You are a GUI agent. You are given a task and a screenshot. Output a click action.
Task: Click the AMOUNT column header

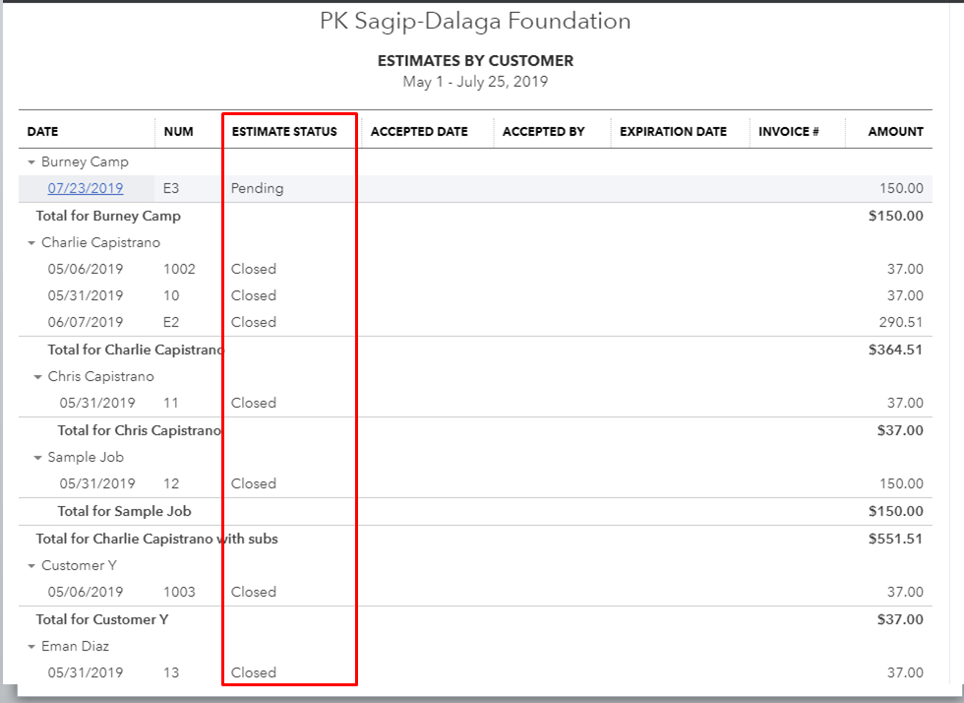(895, 132)
